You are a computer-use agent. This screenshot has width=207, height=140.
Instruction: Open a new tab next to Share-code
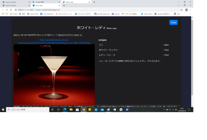[x=94, y=2]
